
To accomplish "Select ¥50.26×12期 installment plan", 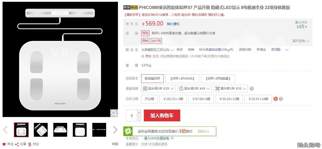I will [x=229, y=99].
